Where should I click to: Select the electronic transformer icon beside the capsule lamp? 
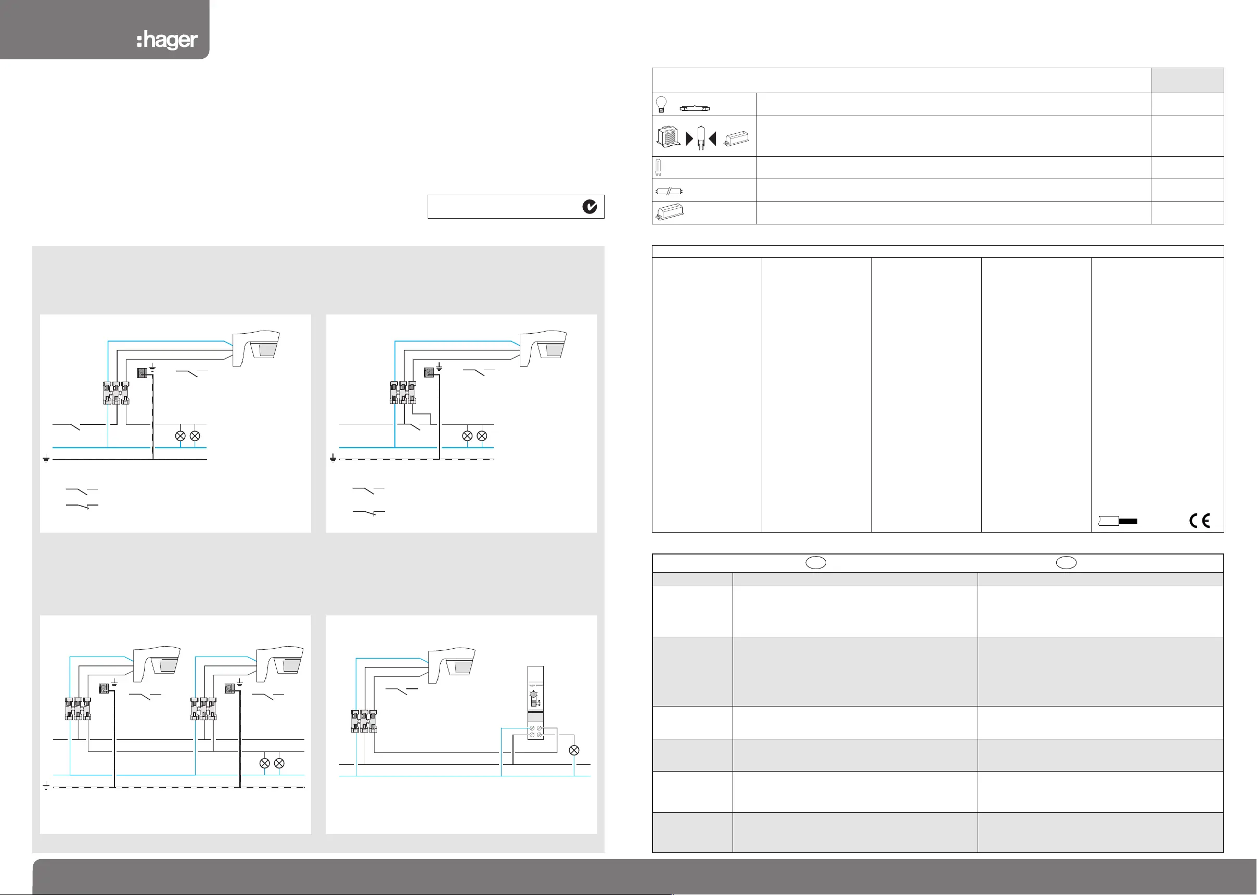pos(736,140)
